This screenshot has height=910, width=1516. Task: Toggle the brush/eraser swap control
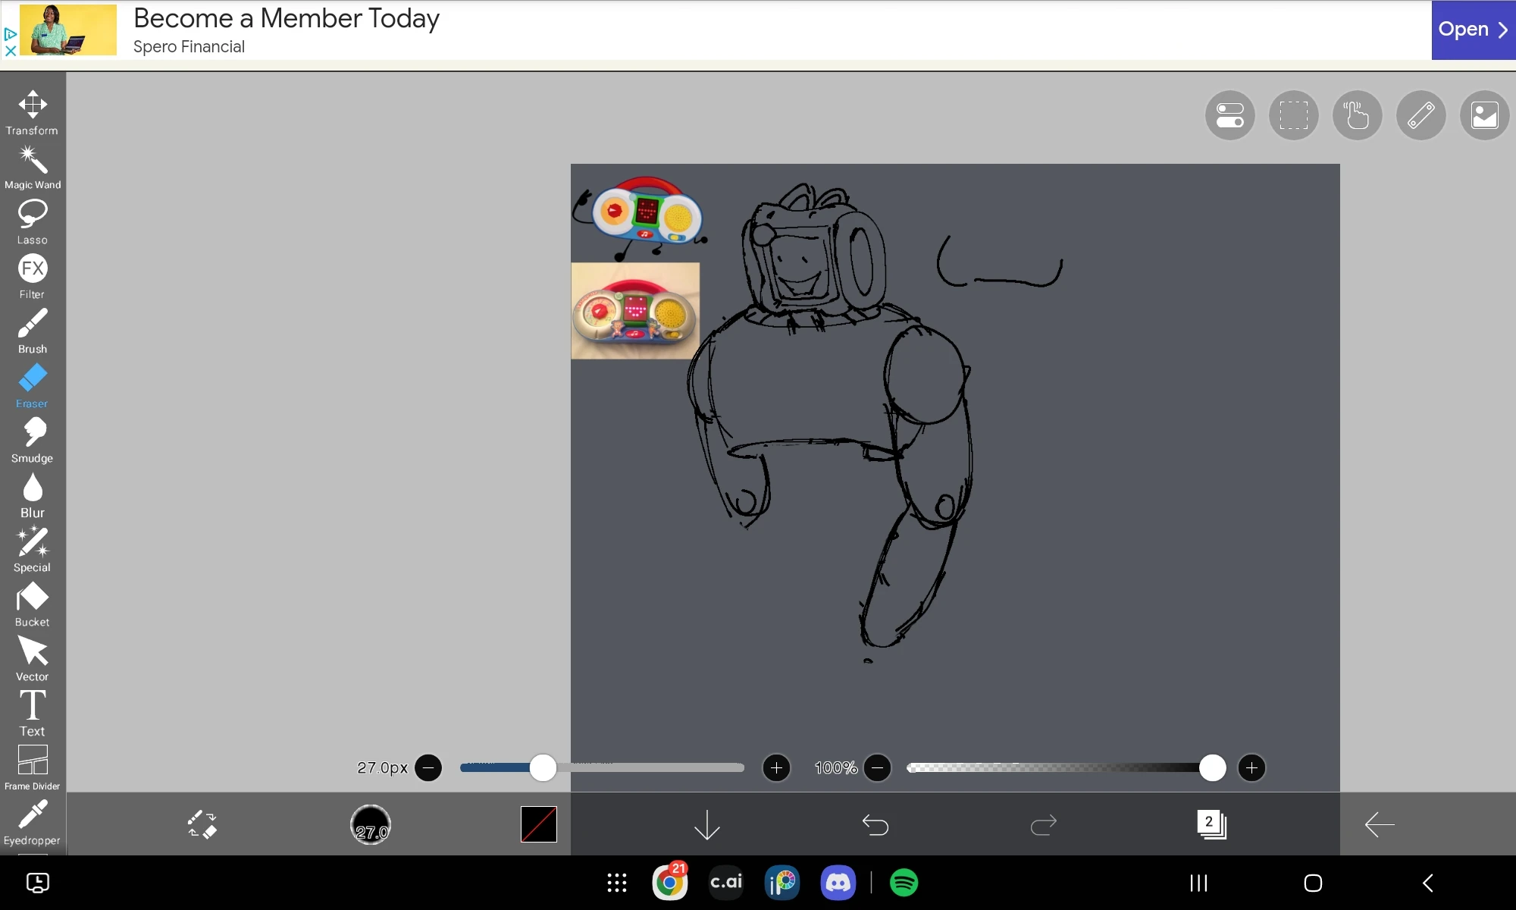point(201,824)
